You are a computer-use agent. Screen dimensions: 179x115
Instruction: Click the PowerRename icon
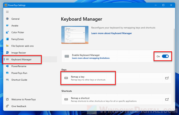click(7, 66)
